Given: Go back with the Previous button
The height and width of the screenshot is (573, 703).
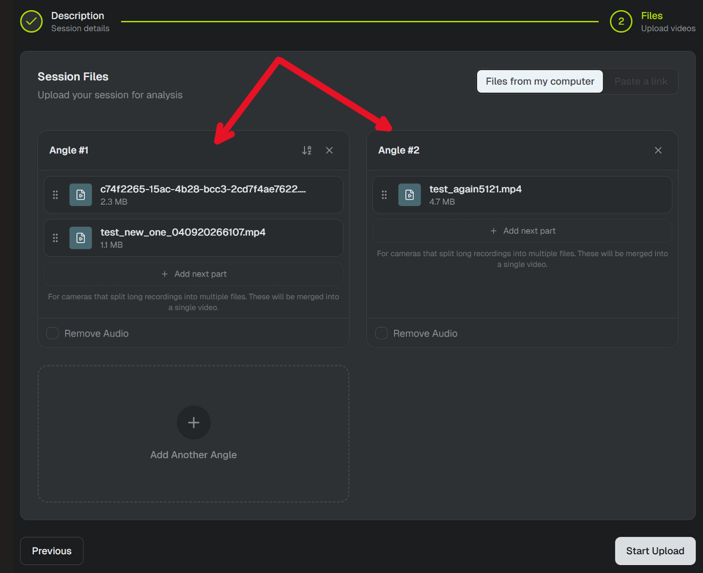Looking at the screenshot, I should (x=52, y=551).
